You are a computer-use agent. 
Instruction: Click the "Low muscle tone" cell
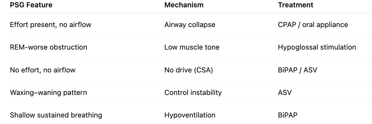click(192, 47)
